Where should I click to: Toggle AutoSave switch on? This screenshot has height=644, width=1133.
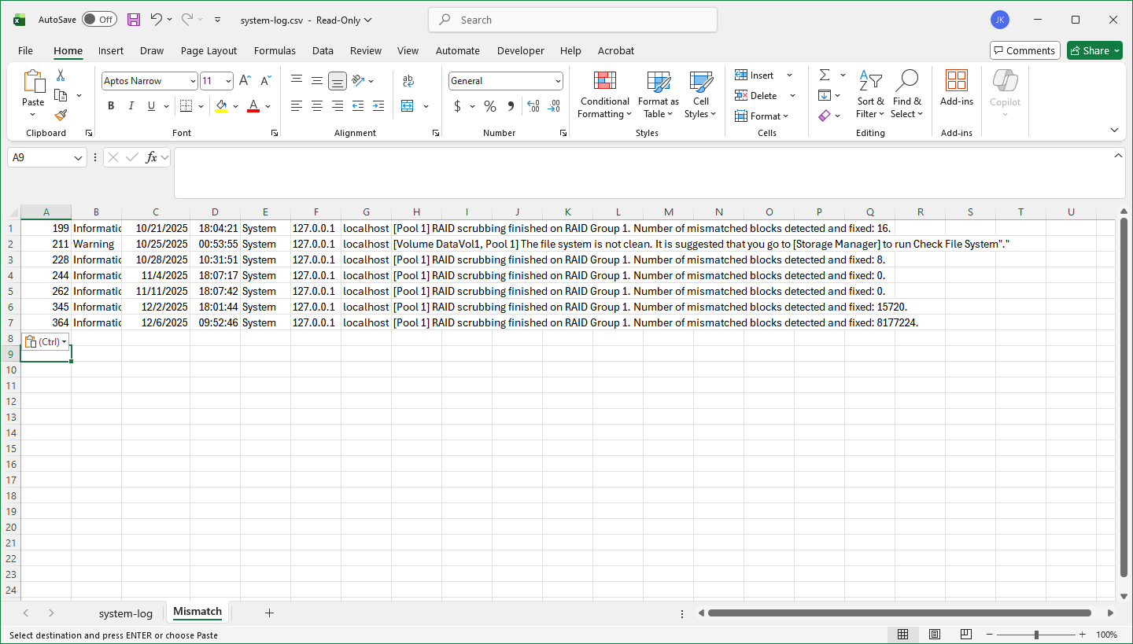pos(99,20)
